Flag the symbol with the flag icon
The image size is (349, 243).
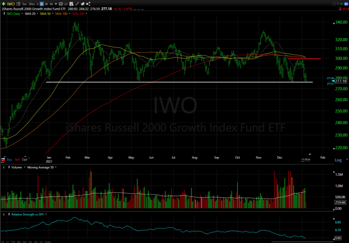(338, 4)
